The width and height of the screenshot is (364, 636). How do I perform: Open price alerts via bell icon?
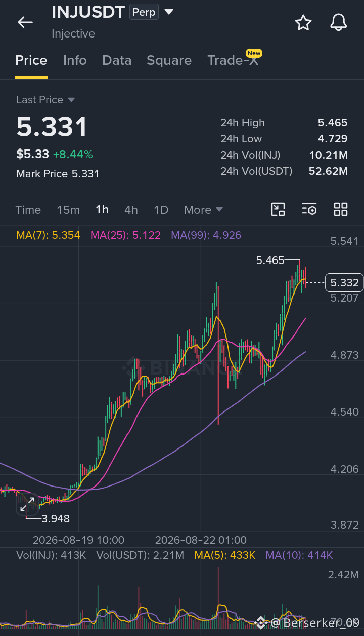click(338, 22)
